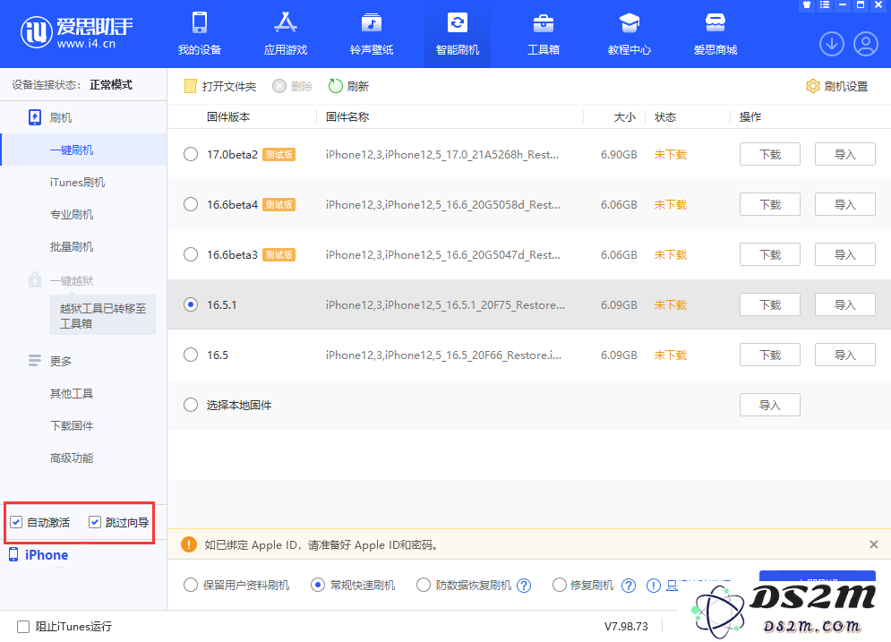Click the green 刷新 refresh button
Image resolution: width=891 pixels, height=642 pixels.
349,86
